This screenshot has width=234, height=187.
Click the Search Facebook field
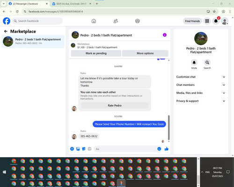[x=37, y=21]
